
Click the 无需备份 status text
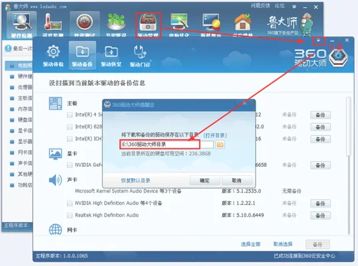point(291,191)
